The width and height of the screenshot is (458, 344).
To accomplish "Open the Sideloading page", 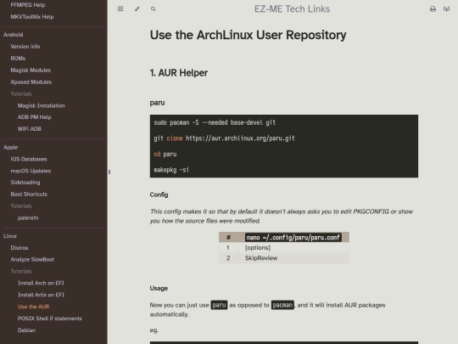I will (x=25, y=183).
